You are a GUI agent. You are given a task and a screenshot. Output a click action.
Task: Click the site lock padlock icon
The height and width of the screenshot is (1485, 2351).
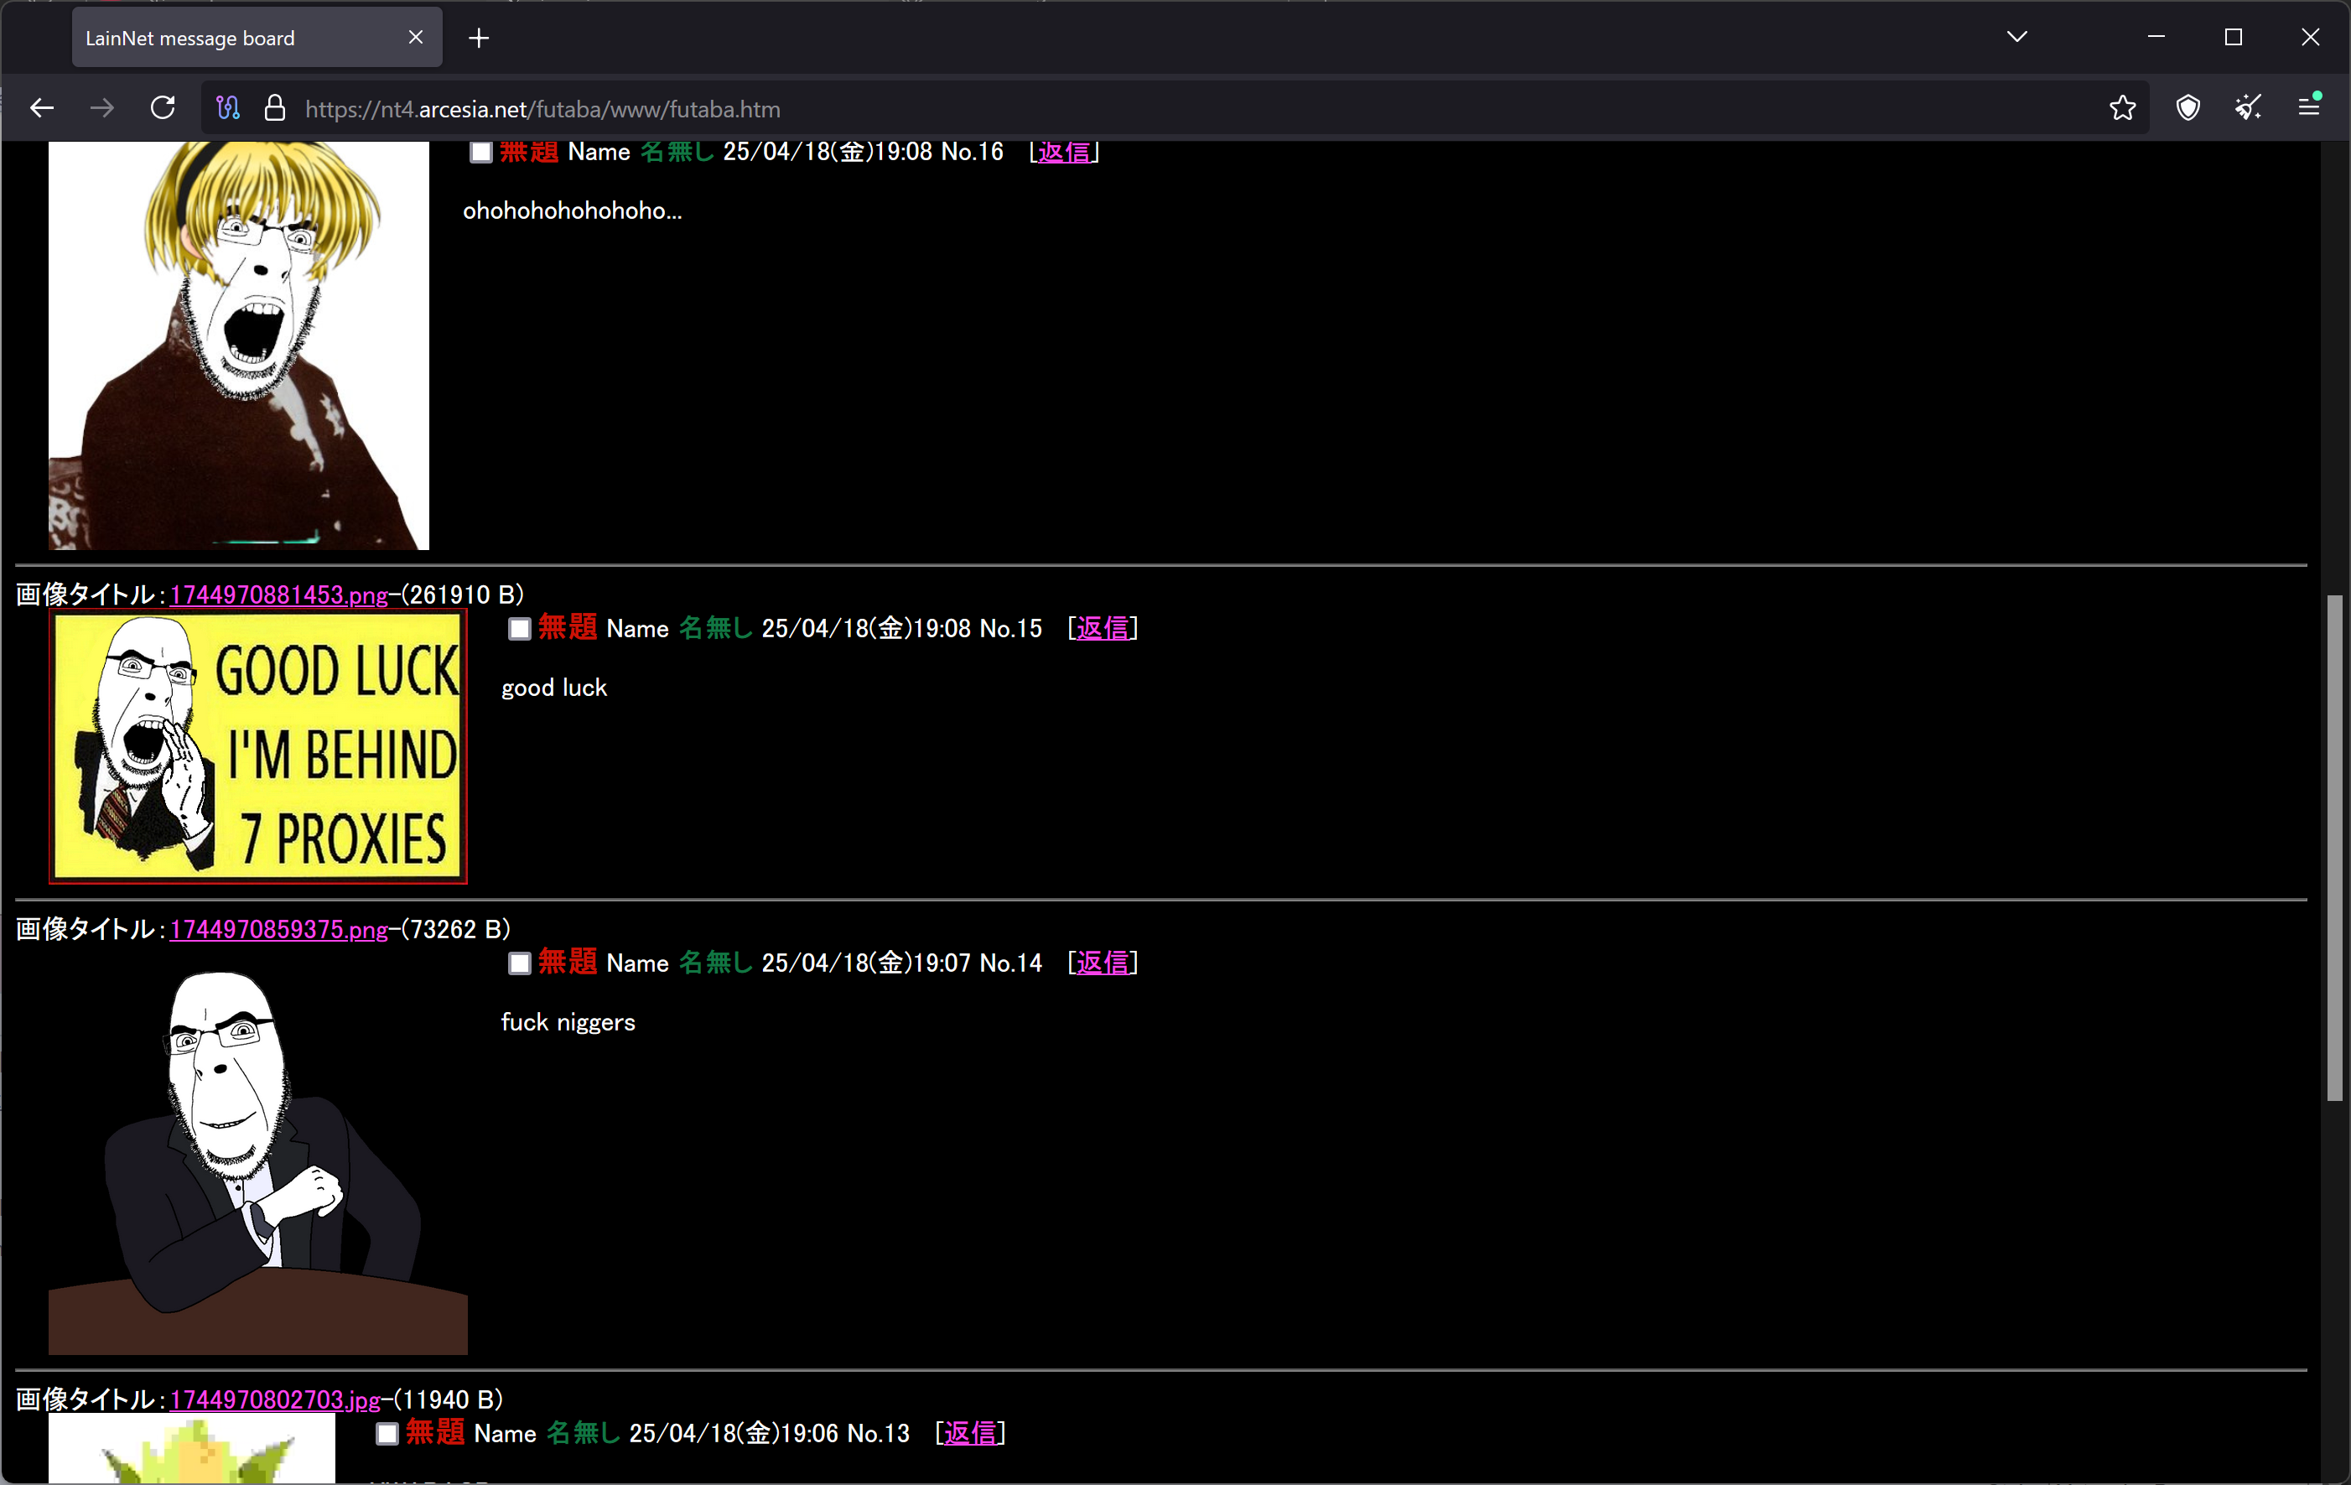pos(275,108)
